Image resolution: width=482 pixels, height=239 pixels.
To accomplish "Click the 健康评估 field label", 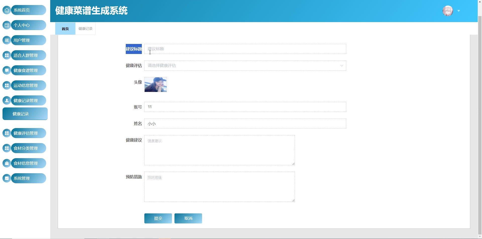I will coord(134,66).
